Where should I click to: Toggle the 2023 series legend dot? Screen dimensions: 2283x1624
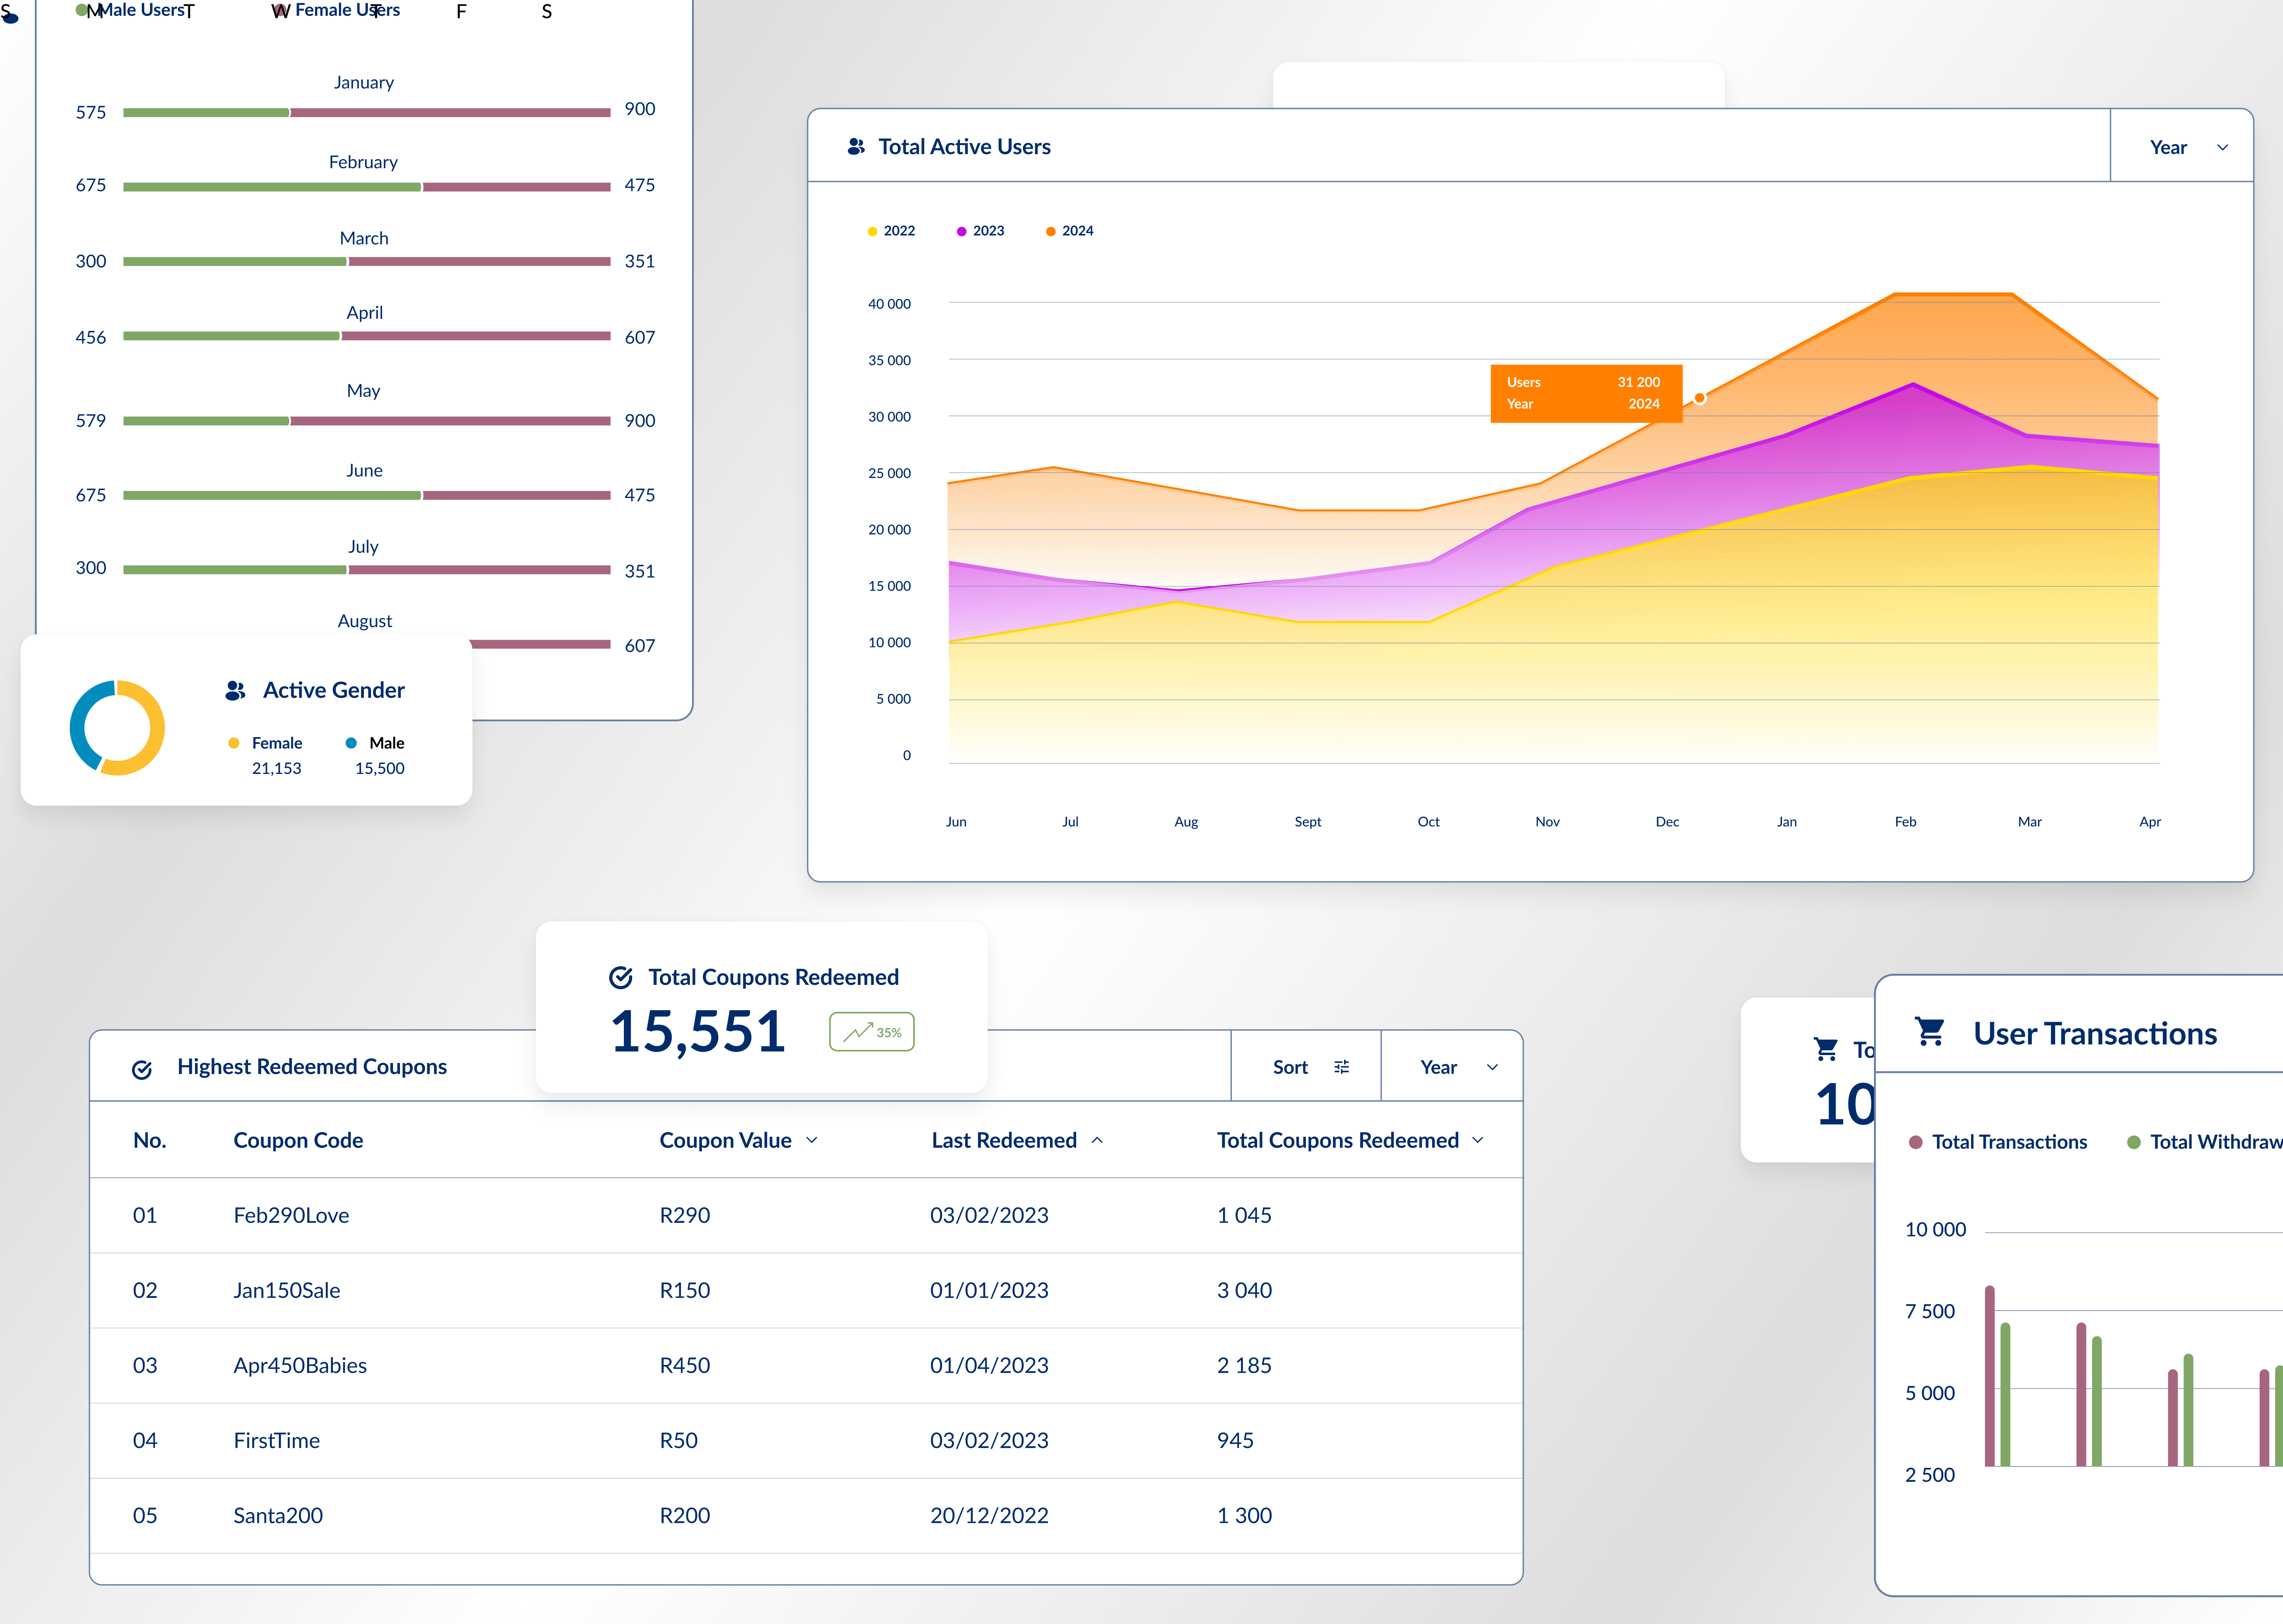[x=962, y=231]
